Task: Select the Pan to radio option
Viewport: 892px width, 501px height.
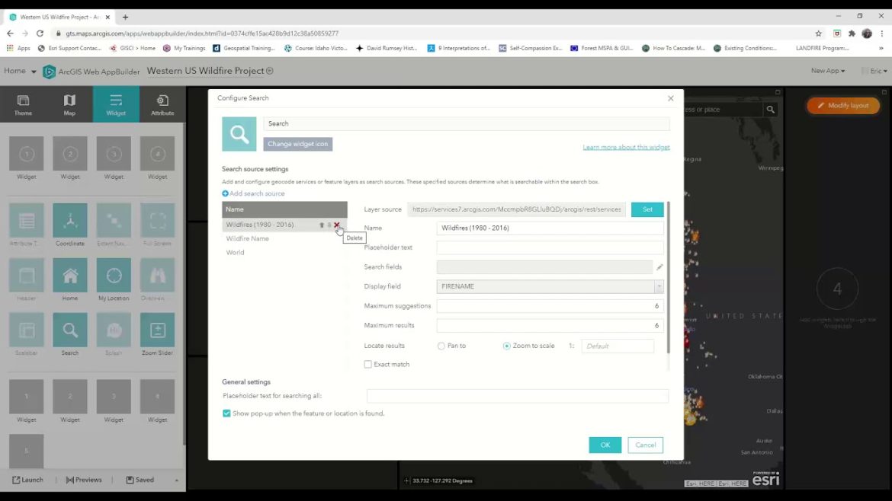Action: [x=441, y=346]
